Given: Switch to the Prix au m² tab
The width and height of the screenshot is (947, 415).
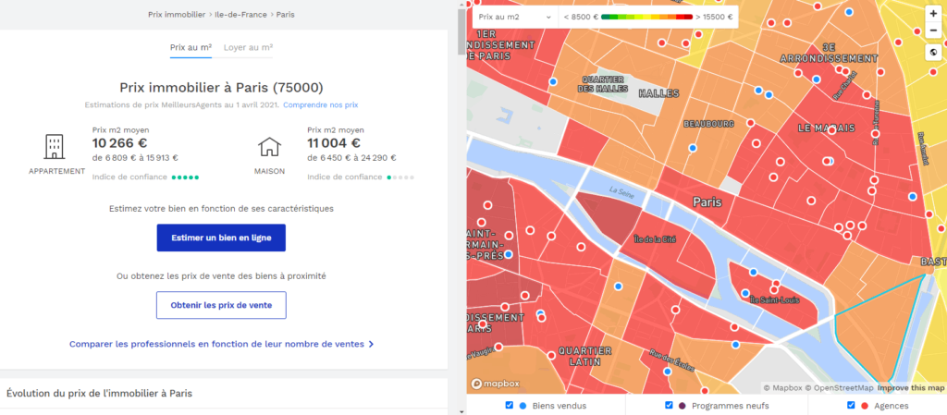Looking at the screenshot, I should (x=191, y=46).
